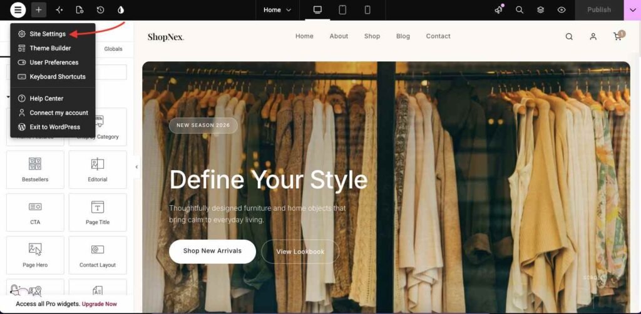Choose Theme Builder from the menu
This screenshot has height=314, width=641.
tap(53, 48)
